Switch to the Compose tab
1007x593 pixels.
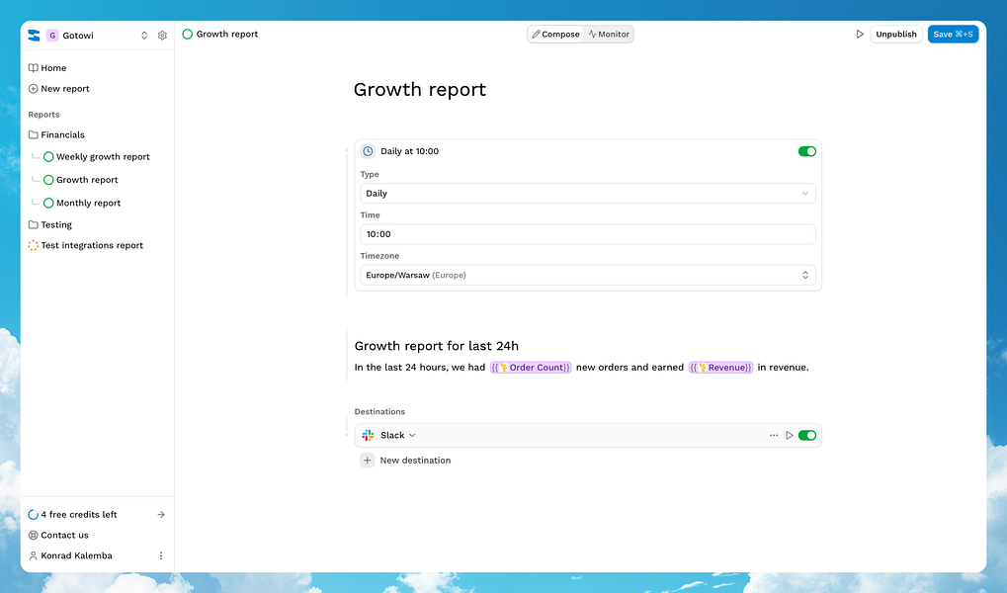(555, 34)
